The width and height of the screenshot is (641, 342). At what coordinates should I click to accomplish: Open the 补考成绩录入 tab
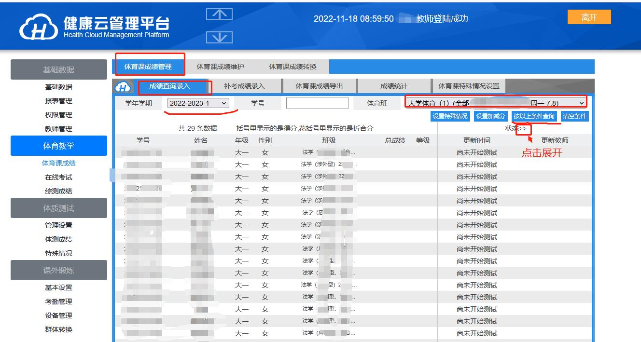pyautogui.click(x=244, y=86)
